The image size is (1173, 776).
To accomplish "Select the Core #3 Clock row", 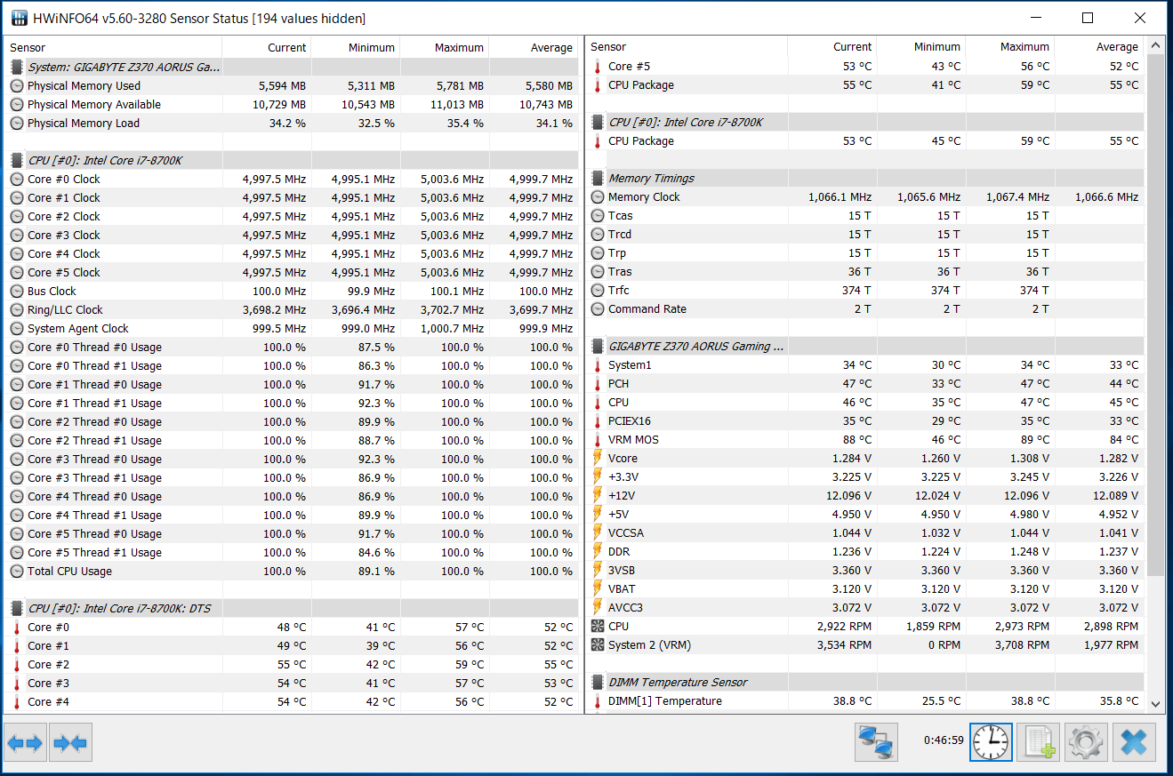I will click(x=292, y=235).
